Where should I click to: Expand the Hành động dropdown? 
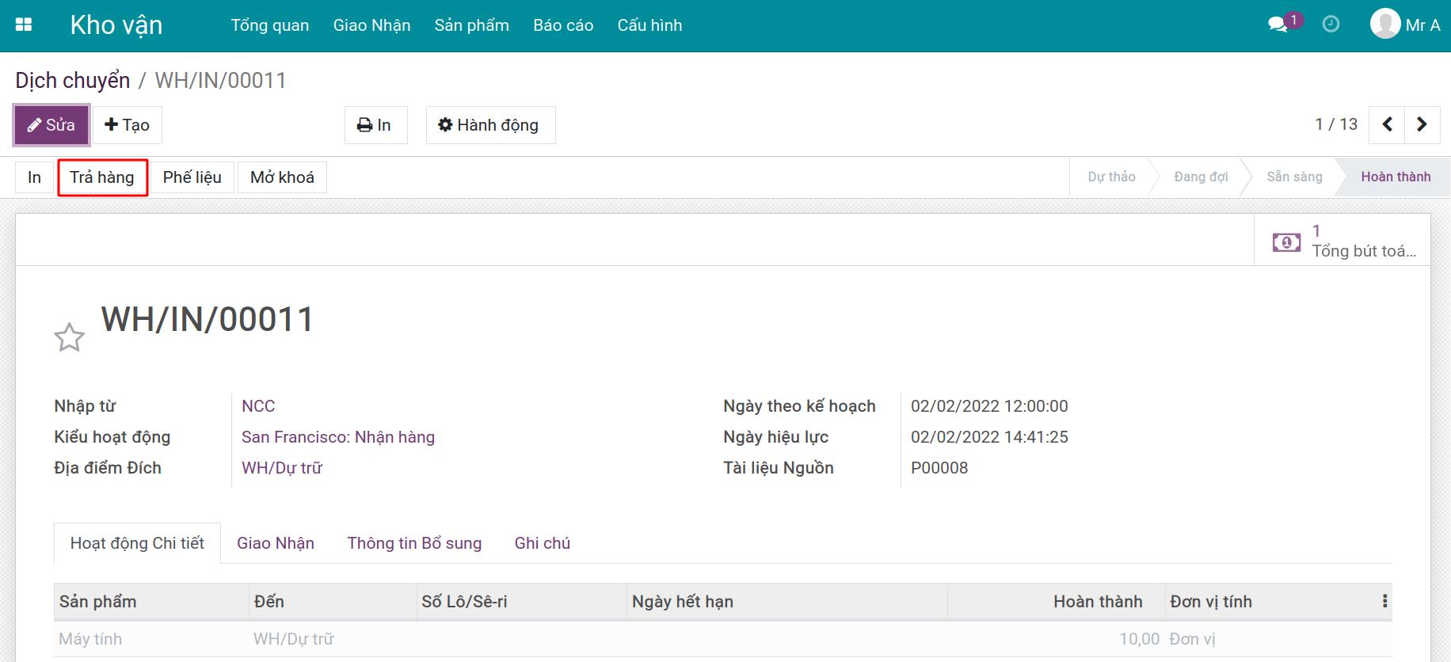click(x=490, y=125)
